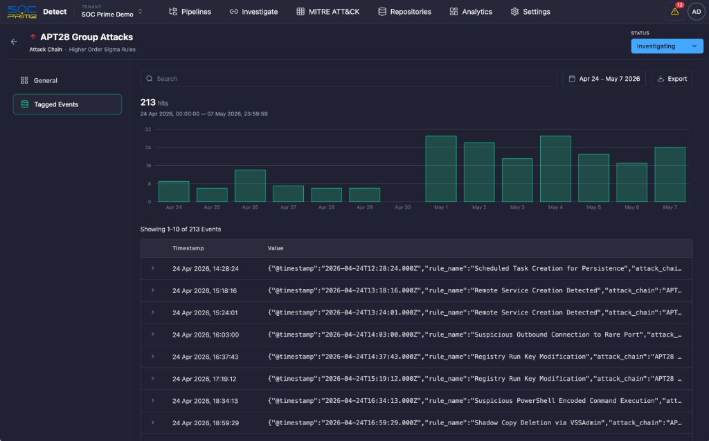Expand the 15:24:01 Remote Service Creation row
Image resolution: width=709 pixels, height=441 pixels.
click(x=153, y=312)
